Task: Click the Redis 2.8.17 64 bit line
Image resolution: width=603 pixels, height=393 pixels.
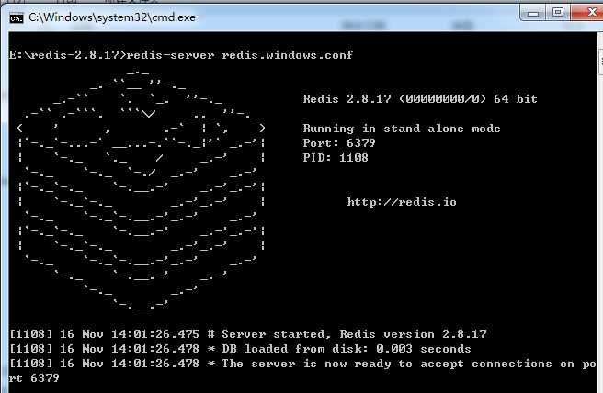Action: pos(420,99)
